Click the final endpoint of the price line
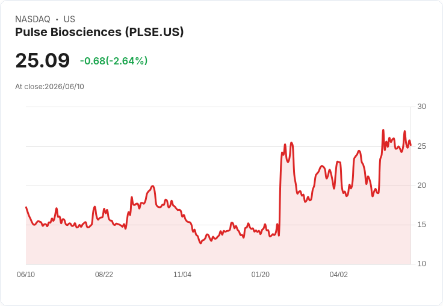This screenshot has height=306, width=443. point(410,145)
